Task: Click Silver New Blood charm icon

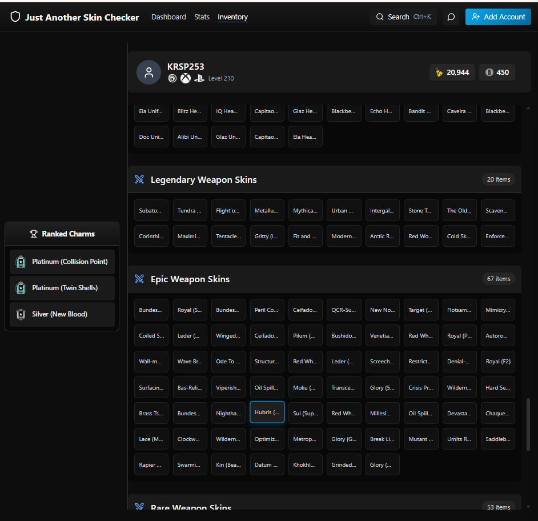Action: pos(21,314)
